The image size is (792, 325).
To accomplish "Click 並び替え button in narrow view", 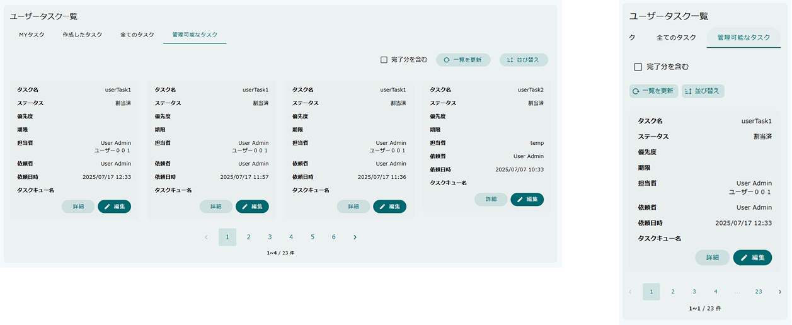I will pyautogui.click(x=703, y=91).
